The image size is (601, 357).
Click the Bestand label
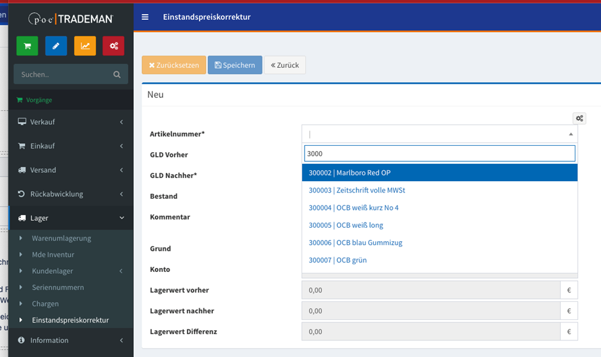164,196
